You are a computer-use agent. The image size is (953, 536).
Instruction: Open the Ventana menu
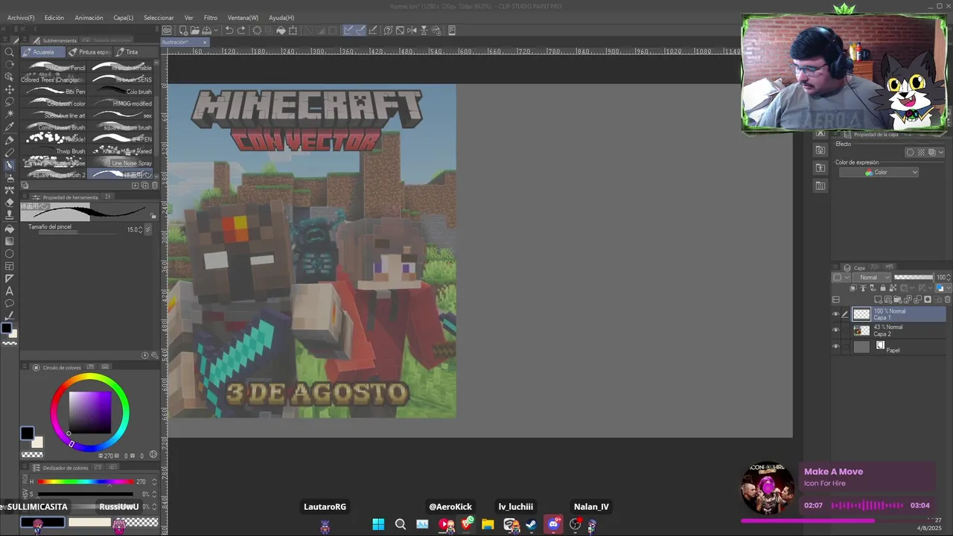(x=243, y=17)
